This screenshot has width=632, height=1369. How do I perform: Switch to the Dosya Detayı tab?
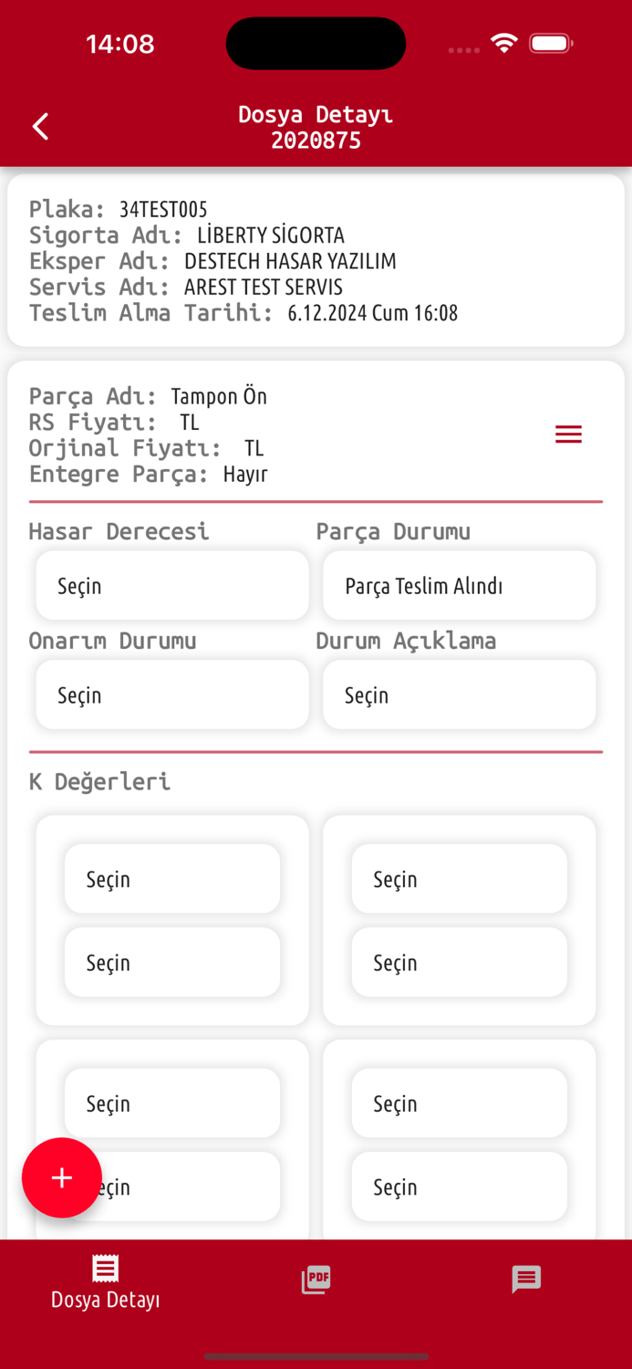105,1282
